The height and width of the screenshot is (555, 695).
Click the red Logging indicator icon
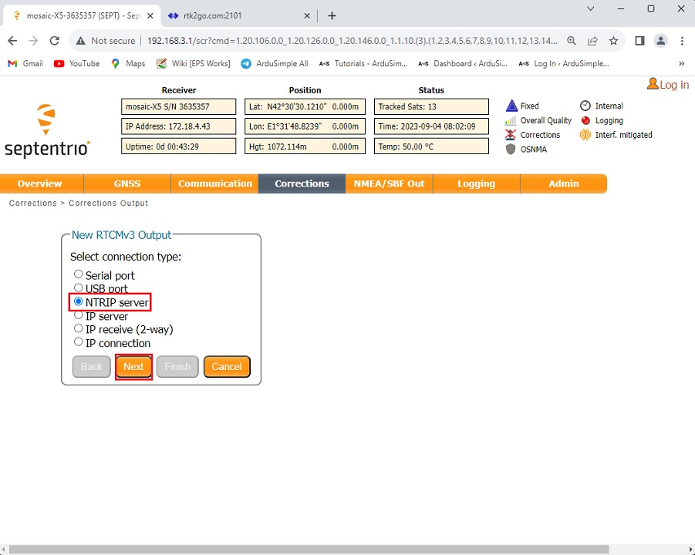click(x=585, y=120)
